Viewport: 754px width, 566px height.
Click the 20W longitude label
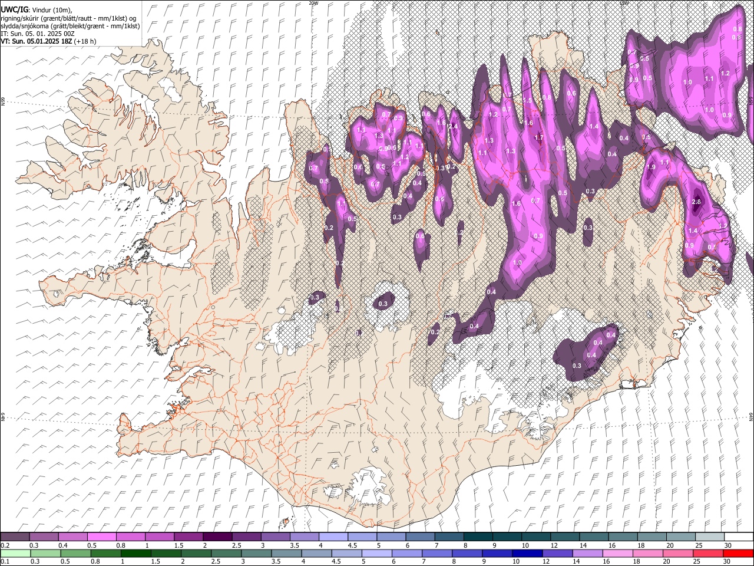[x=313, y=3]
